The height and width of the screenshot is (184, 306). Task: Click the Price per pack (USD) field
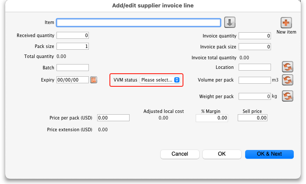[x=113, y=118]
